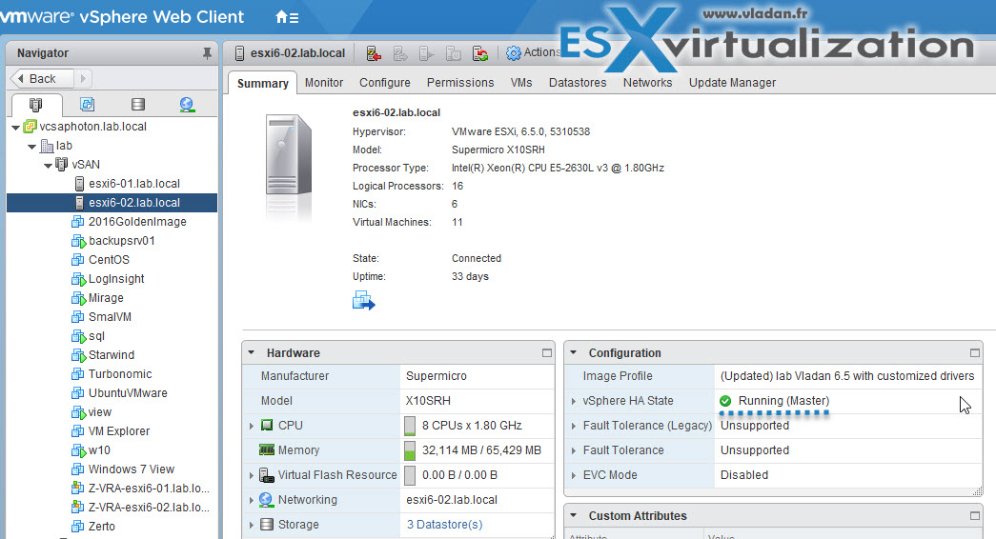Select esxi6-01.lab.local host in tree
This screenshot has width=996, height=539.
tap(134, 184)
